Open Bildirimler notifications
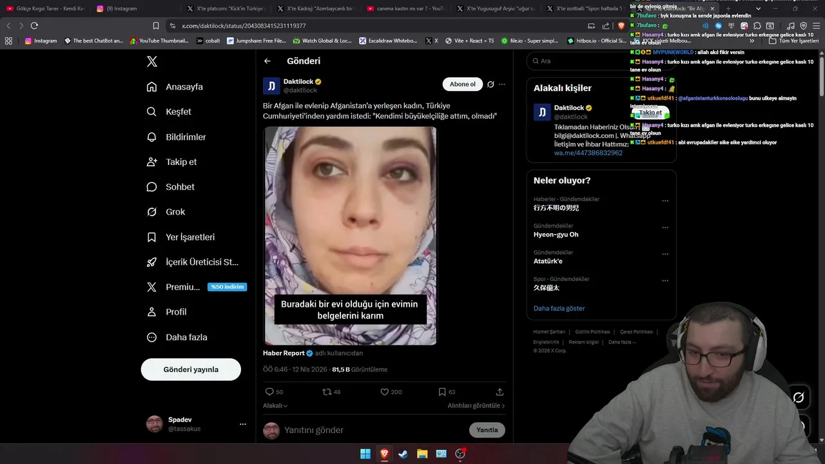 176,137
